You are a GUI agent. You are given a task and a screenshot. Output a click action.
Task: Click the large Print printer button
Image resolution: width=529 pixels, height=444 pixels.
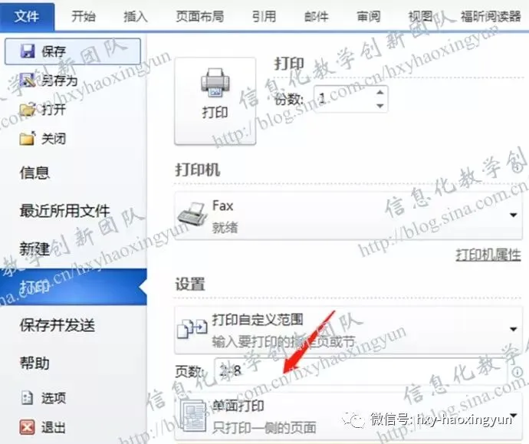point(215,101)
